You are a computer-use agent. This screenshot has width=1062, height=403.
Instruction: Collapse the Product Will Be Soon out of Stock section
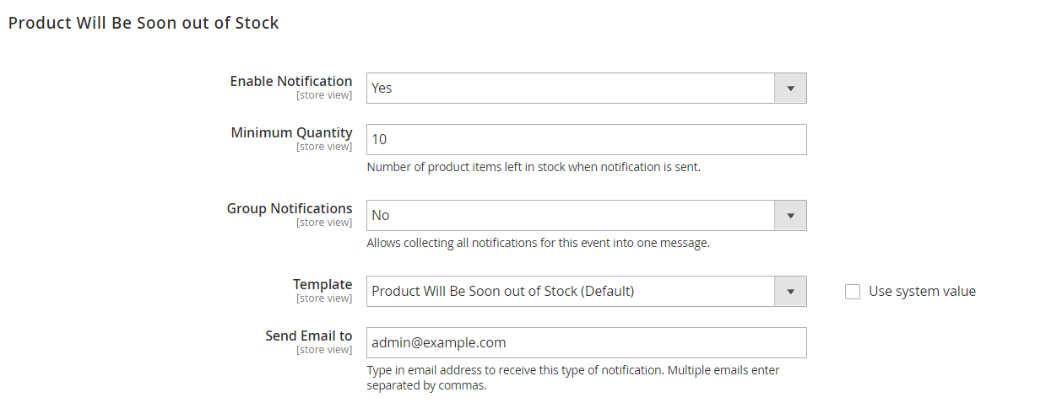[144, 23]
